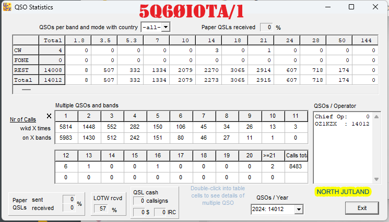Click the Nr of Calls underlined label
389x222 pixels.
pyautogui.click(x=23, y=119)
